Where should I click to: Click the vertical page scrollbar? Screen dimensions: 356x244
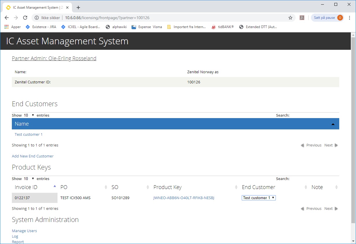click(x=353, y=130)
